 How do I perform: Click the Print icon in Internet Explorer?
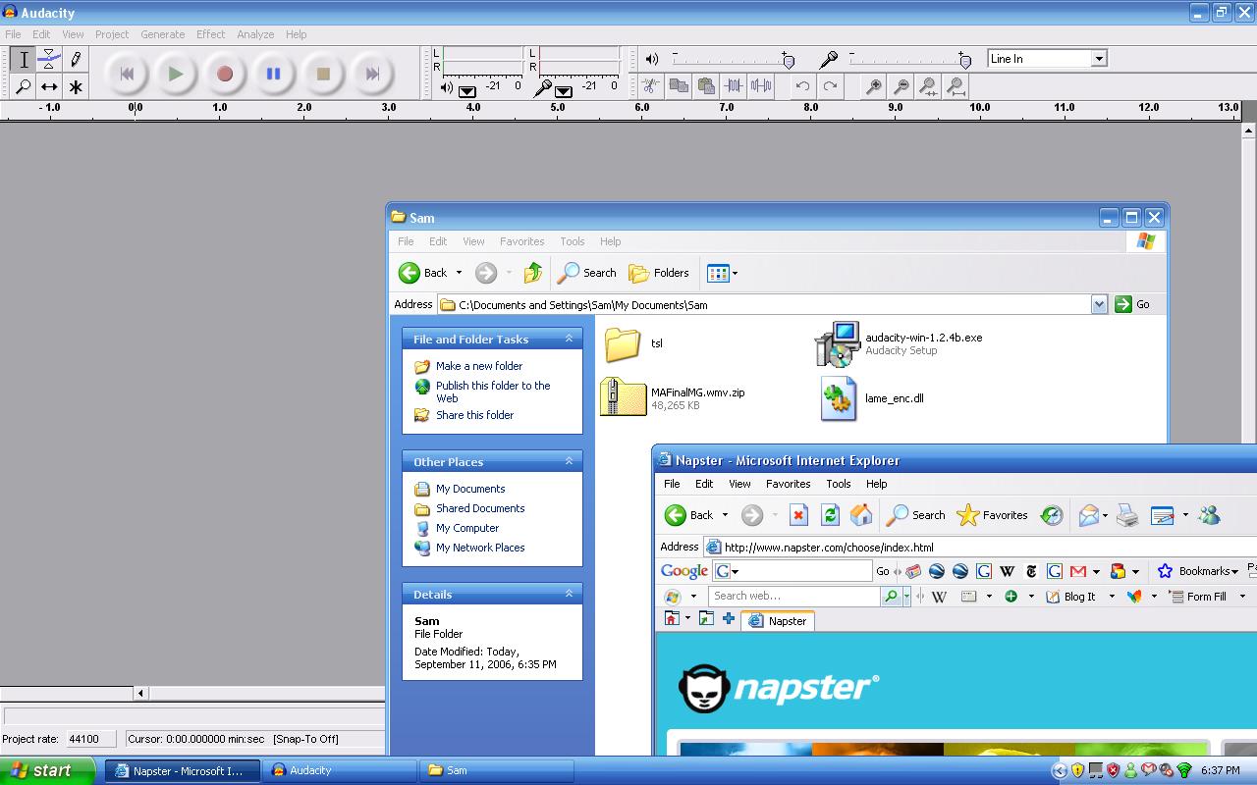1127,515
